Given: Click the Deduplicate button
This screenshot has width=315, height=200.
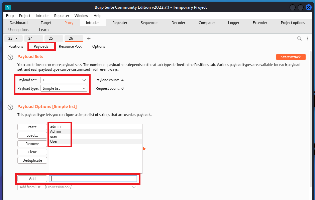Looking at the screenshot, I should tap(32, 160).
